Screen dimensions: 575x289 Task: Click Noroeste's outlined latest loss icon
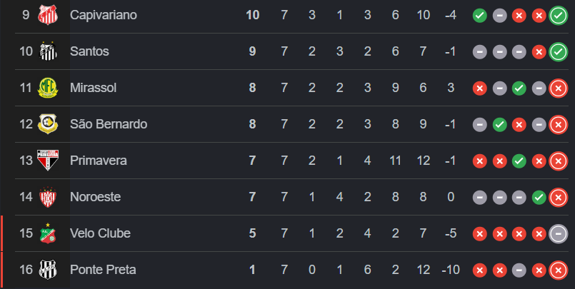pos(559,197)
